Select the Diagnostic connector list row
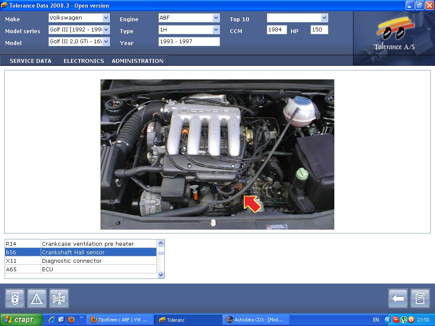Image resolution: width=435 pixels, height=326 pixels. [x=81, y=261]
